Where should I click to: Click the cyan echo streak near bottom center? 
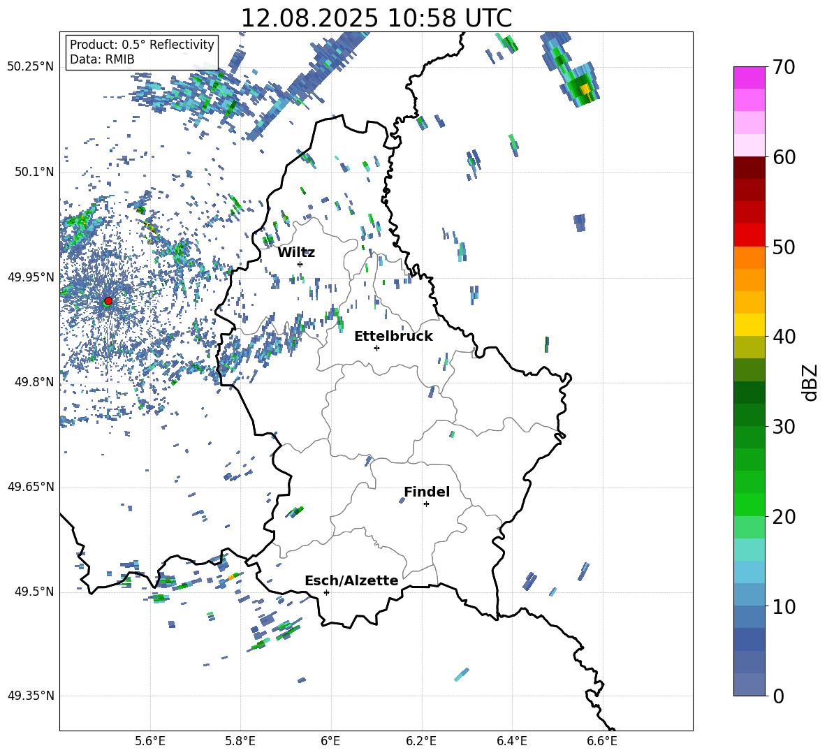(x=462, y=675)
